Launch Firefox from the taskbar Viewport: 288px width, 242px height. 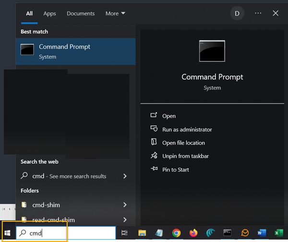(193, 233)
